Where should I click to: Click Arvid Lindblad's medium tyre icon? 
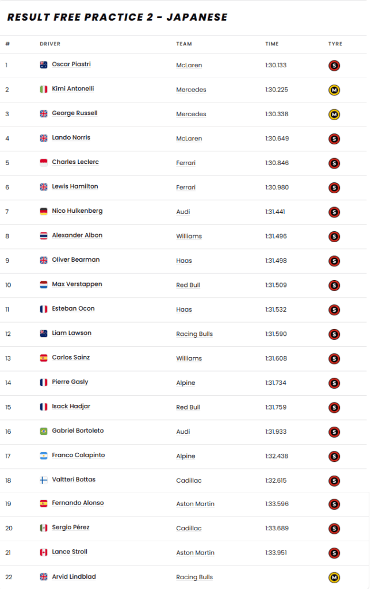click(334, 577)
